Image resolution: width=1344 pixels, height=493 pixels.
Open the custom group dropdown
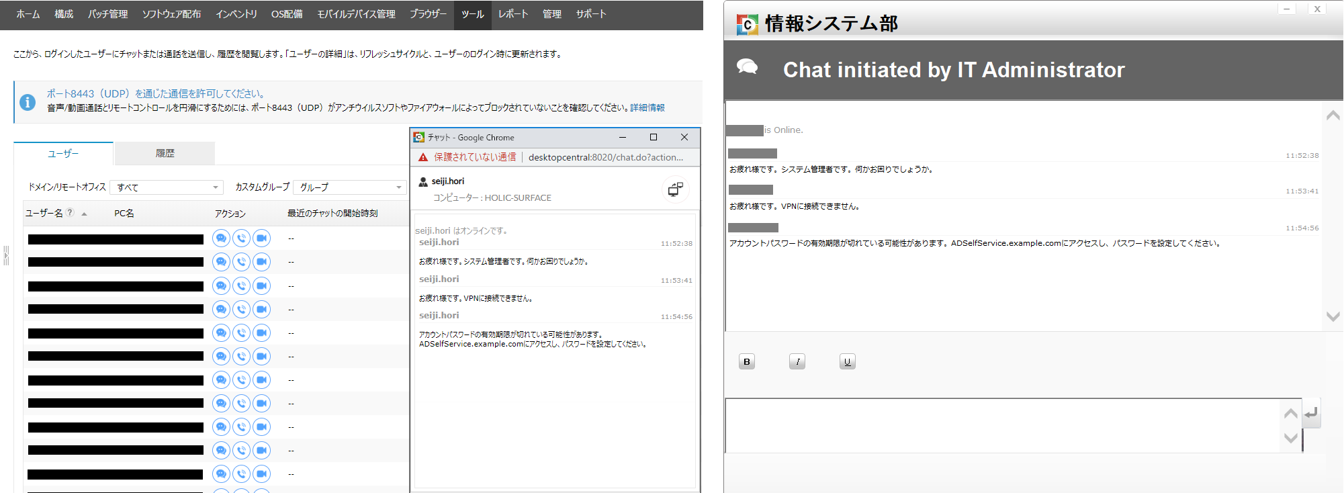[x=350, y=187]
